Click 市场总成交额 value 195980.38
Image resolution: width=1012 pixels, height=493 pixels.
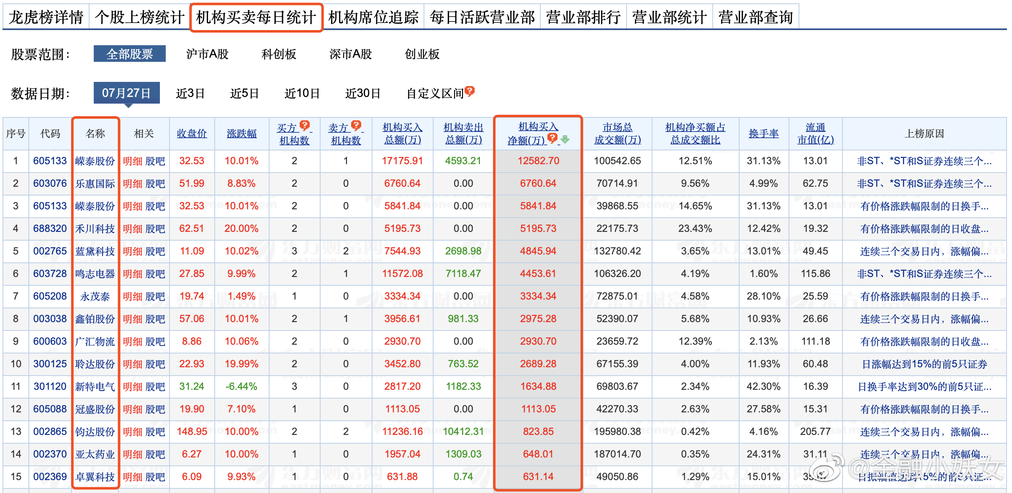tap(617, 432)
